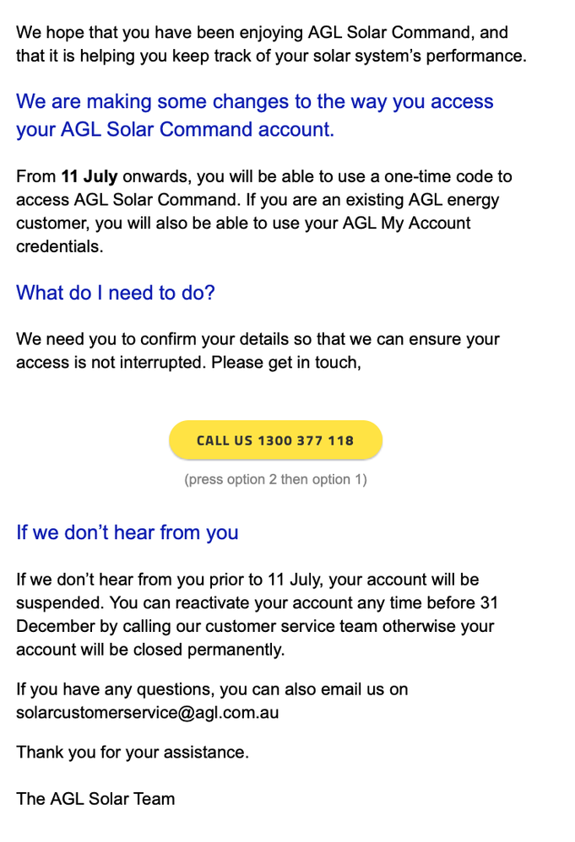Click the yellow CALL US 1300 377 118 button
The width and height of the screenshot is (575, 842).
tap(275, 440)
